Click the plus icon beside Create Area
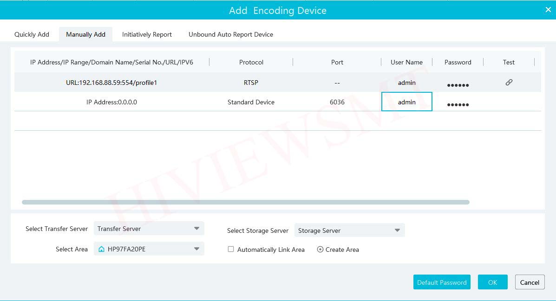556x301 pixels. coord(320,250)
